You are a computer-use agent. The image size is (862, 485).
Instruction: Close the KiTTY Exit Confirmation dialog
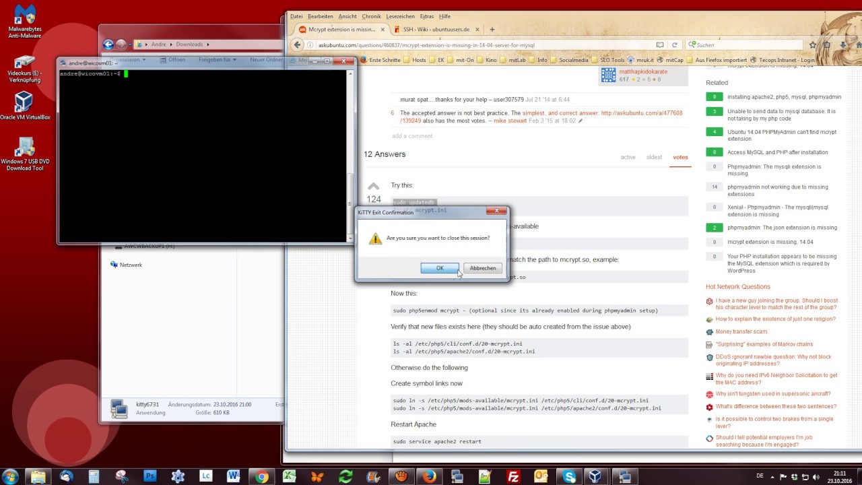tap(498, 211)
